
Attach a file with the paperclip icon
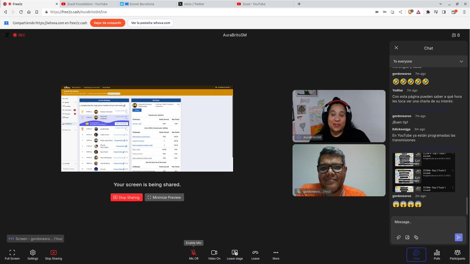(398, 237)
